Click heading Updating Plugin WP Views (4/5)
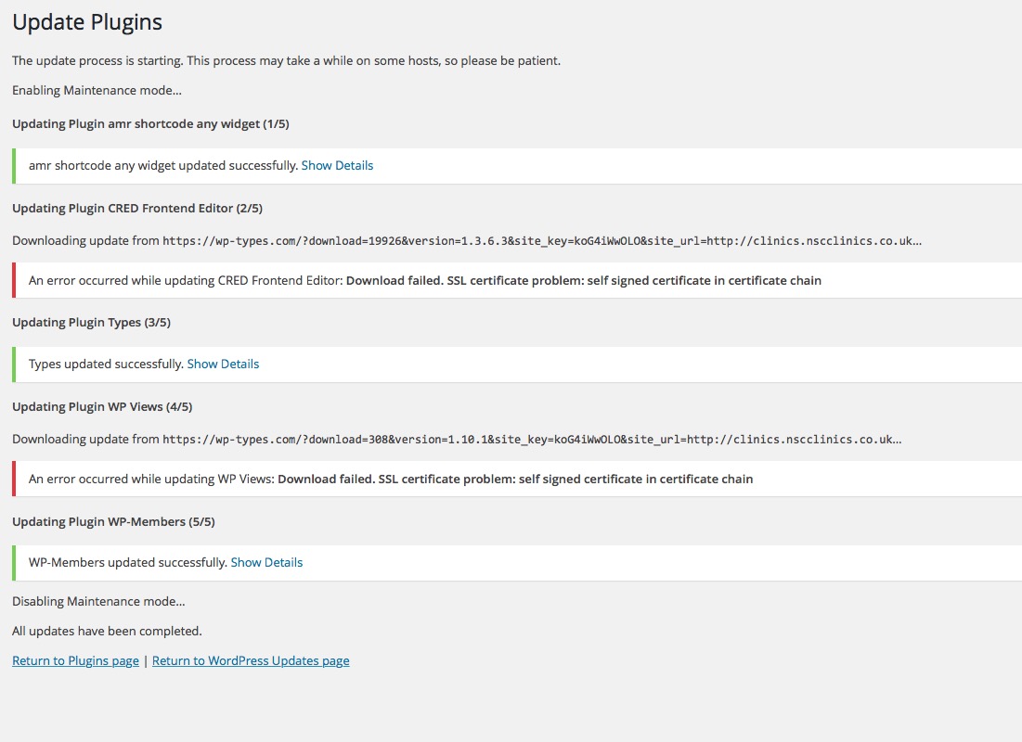This screenshot has height=742, width=1022. pos(102,406)
